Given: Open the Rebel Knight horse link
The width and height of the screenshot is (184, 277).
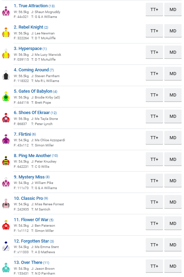Looking at the screenshot, I should 29,27.
